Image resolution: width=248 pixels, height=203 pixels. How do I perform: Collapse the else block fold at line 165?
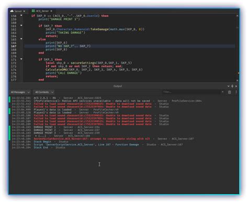21,39
